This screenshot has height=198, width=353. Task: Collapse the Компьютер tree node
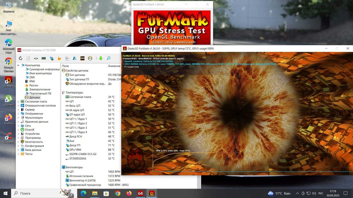18,65
